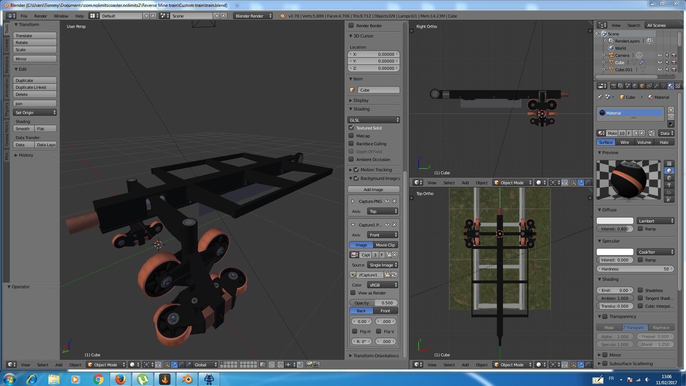Viewport: 686px width, 386px height.
Task: Add a new material slot with plus button
Action: point(671,110)
